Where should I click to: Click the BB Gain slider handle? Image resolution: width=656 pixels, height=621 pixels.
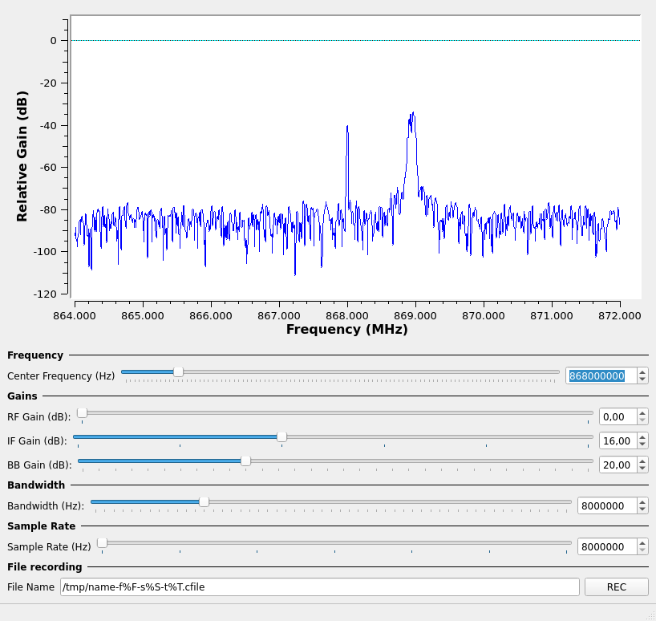tap(245, 461)
